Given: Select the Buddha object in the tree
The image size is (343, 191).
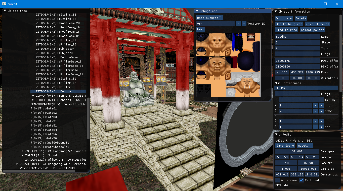Looking at the screenshot, I should click(58, 91).
